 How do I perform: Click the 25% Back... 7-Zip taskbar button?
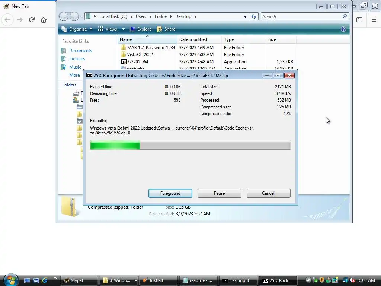[x=278, y=280]
